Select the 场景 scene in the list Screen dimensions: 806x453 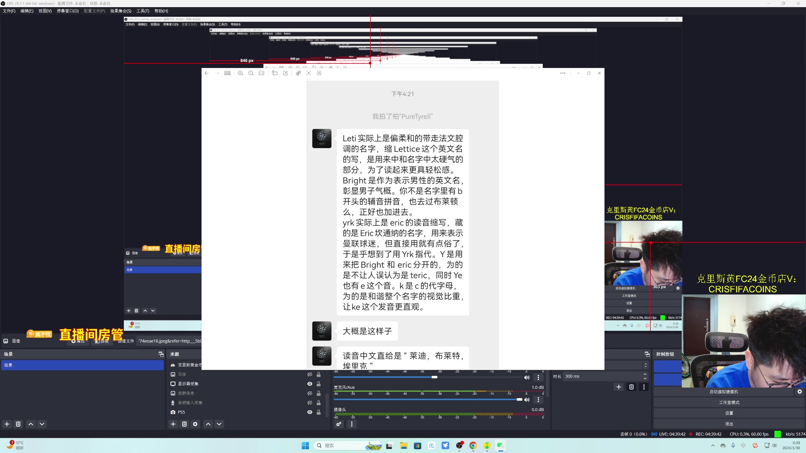coord(82,365)
